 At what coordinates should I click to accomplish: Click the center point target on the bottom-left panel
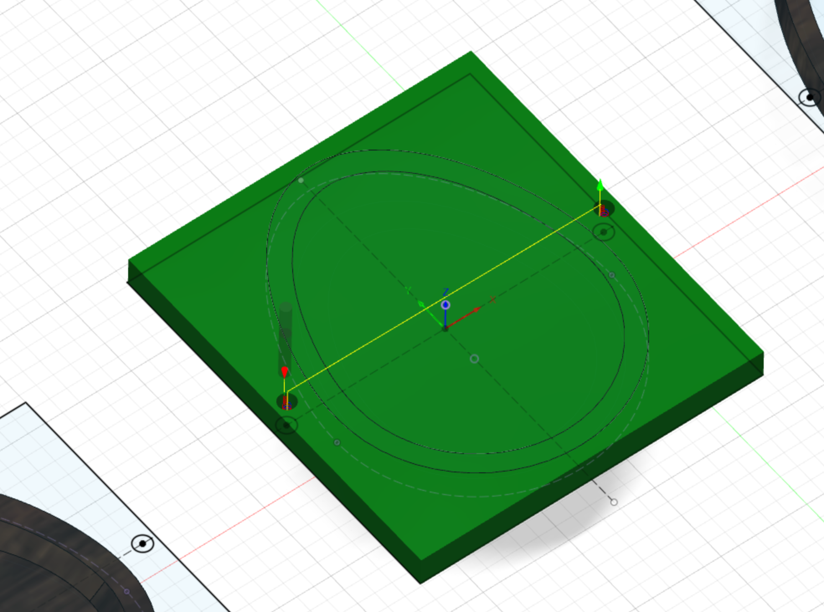tap(143, 543)
